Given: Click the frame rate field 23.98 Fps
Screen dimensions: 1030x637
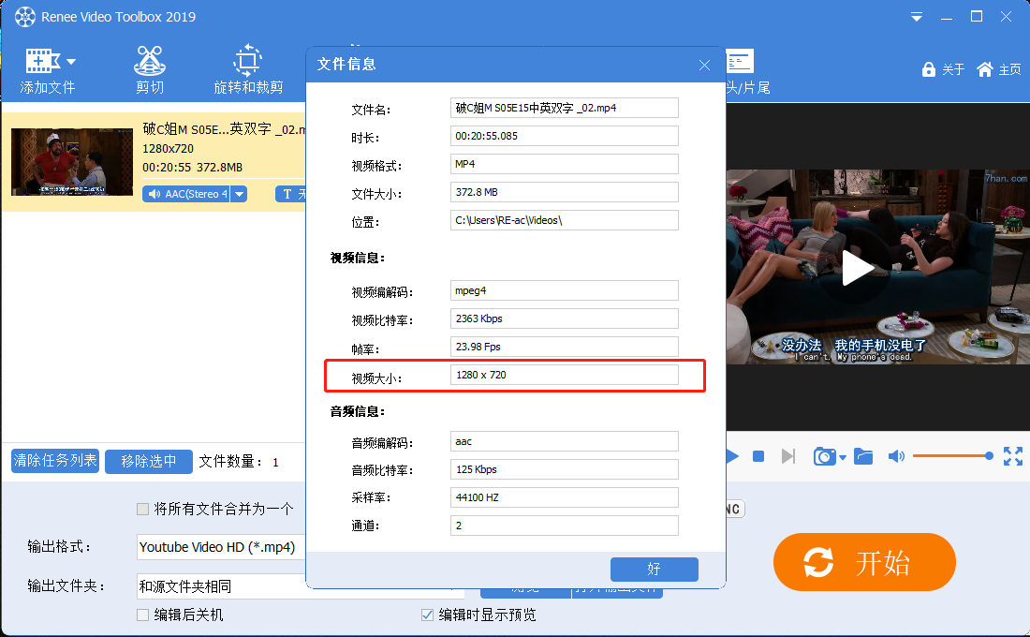Looking at the screenshot, I should click(565, 347).
